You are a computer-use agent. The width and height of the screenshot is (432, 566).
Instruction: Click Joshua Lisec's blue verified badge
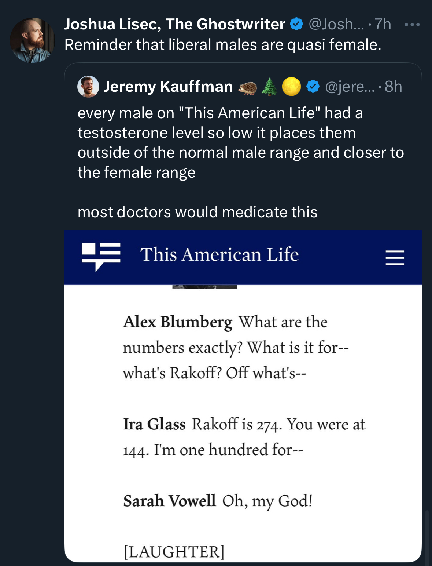click(x=296, y=24)
